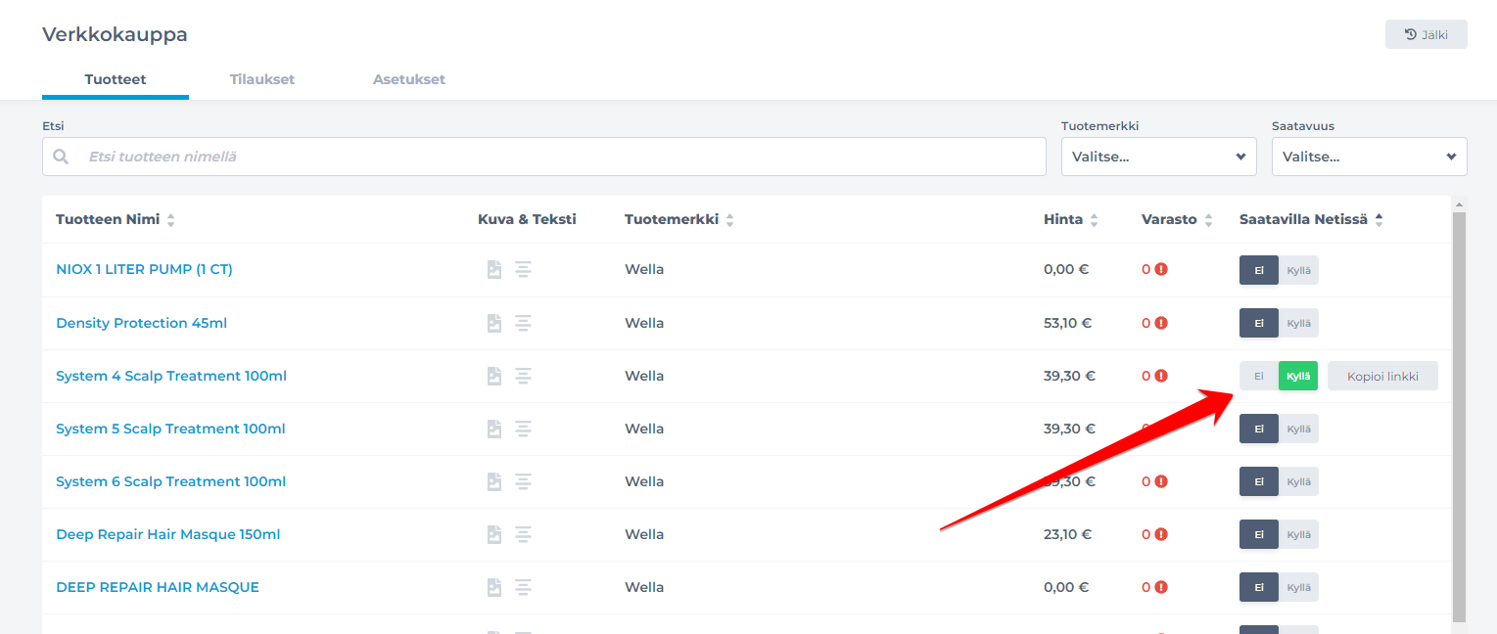Switch to the Tuotteet tab
Image resolution: width=1497 pixels, height=634 pixels.
pyautogui.click(x=116, y=79)
